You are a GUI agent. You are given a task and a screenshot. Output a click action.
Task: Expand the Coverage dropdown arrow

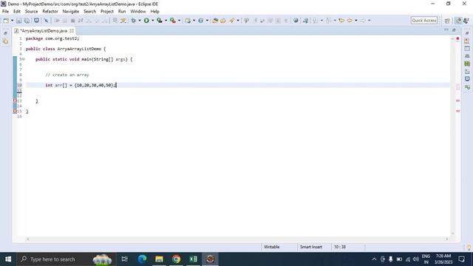click(166, 21)
